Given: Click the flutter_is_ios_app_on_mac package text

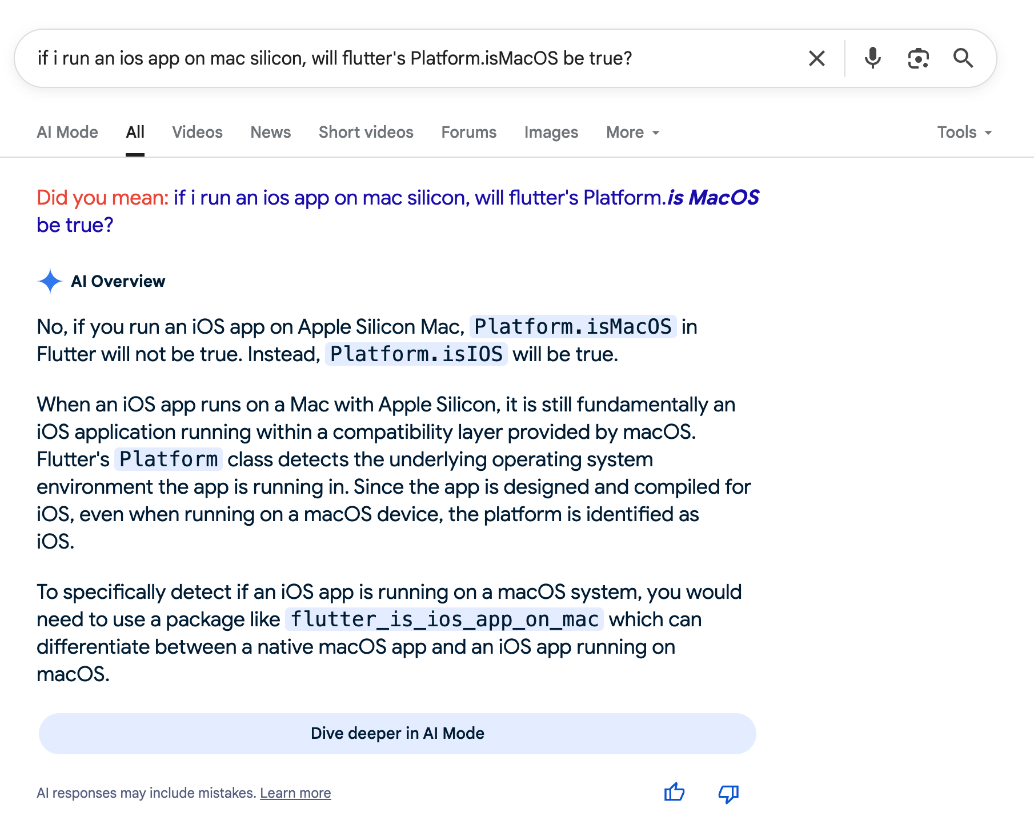Looking at the screenshot, I should pos(444,619).
